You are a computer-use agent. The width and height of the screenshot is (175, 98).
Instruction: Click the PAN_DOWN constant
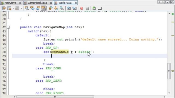pos(53,68)
